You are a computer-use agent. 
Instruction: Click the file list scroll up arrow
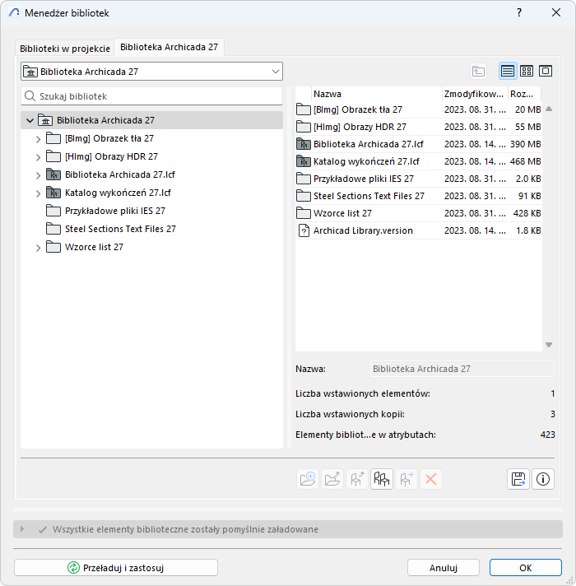tap(549, 109)
